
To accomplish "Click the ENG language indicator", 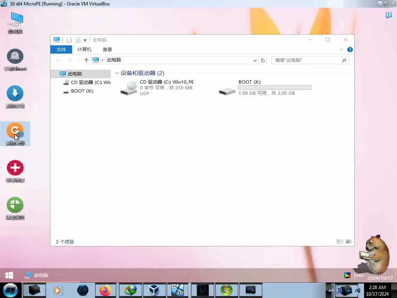I will click(359, 275).
